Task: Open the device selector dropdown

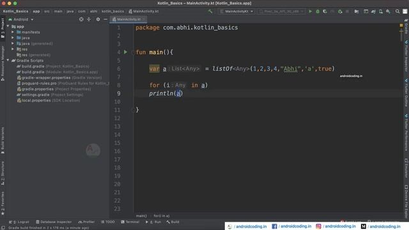Action: (x=281, y=11)
